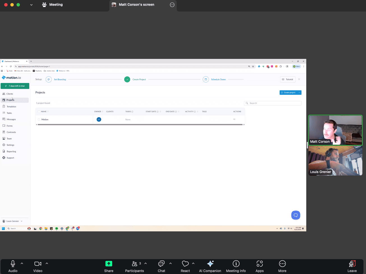This screenshot has width=366, height=274.
Task: Open the Tutorial
Action: pos(287,79)
